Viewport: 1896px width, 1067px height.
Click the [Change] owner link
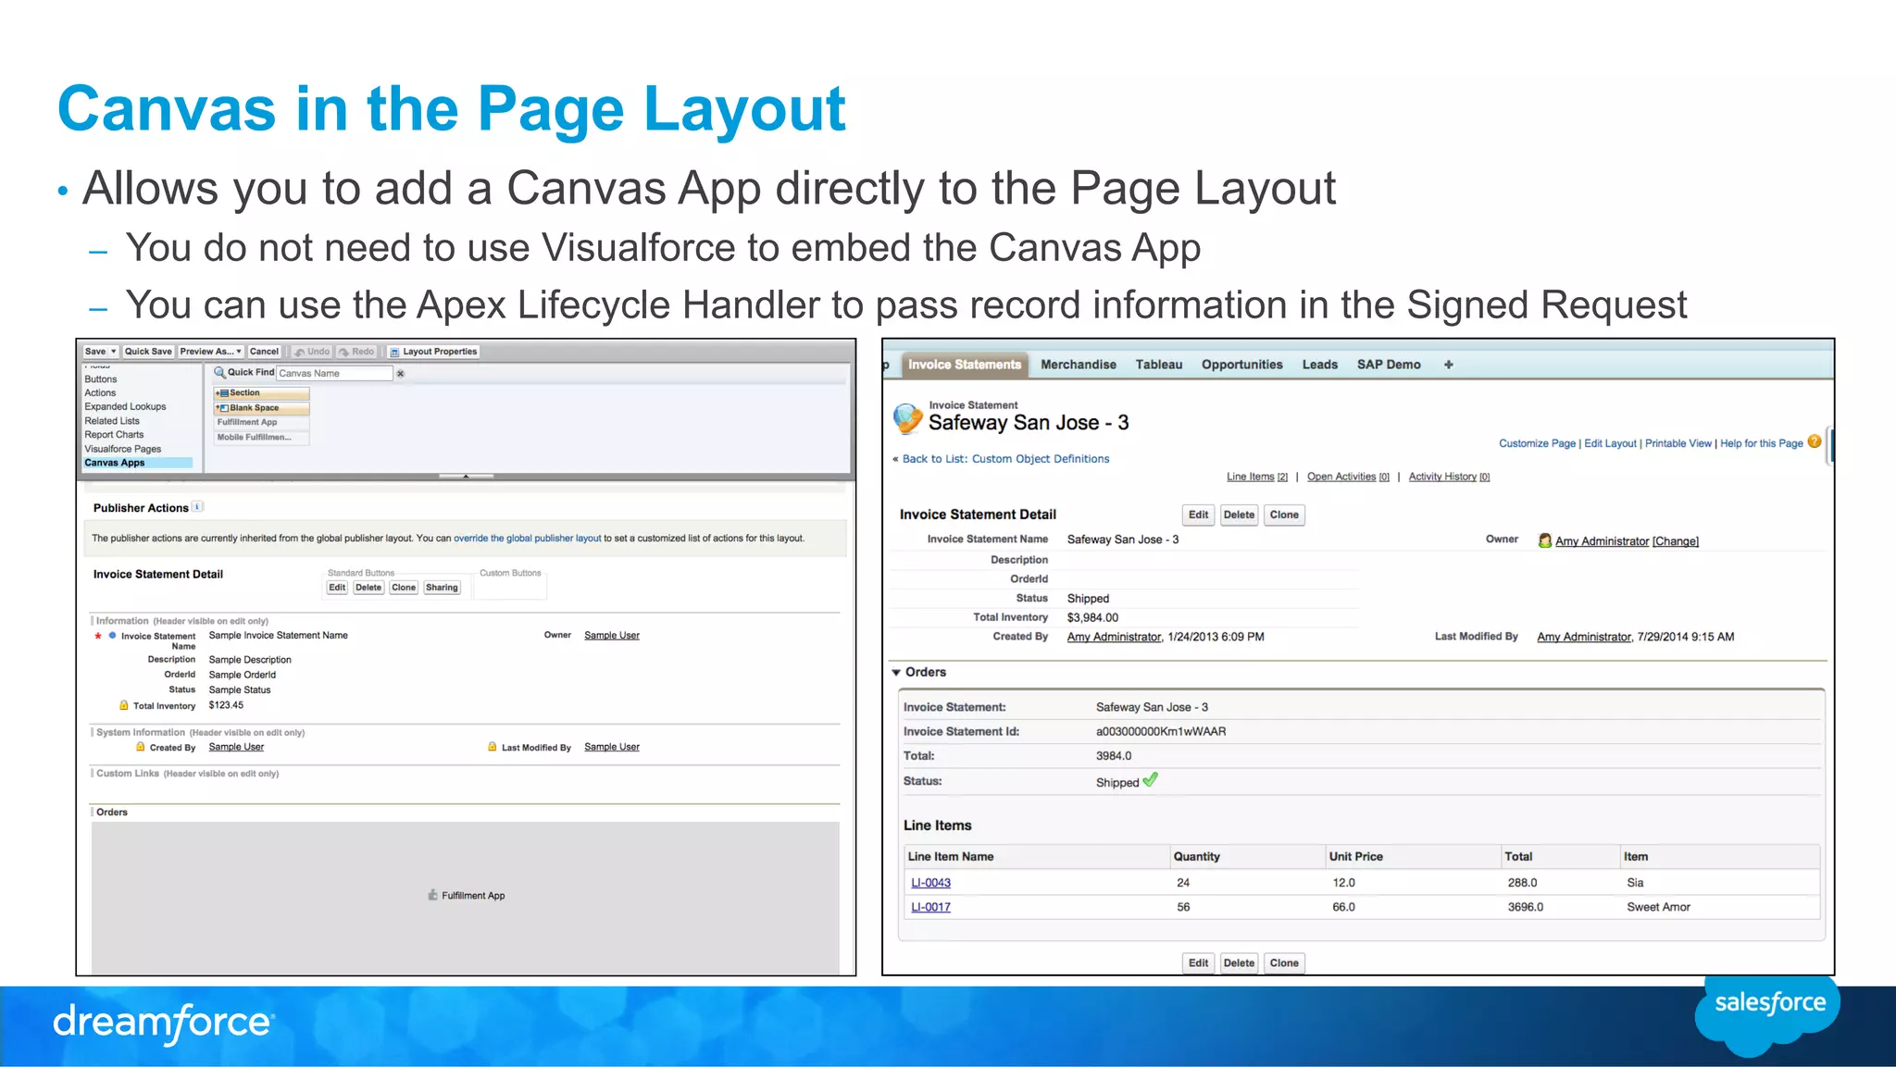[1676, 541]
